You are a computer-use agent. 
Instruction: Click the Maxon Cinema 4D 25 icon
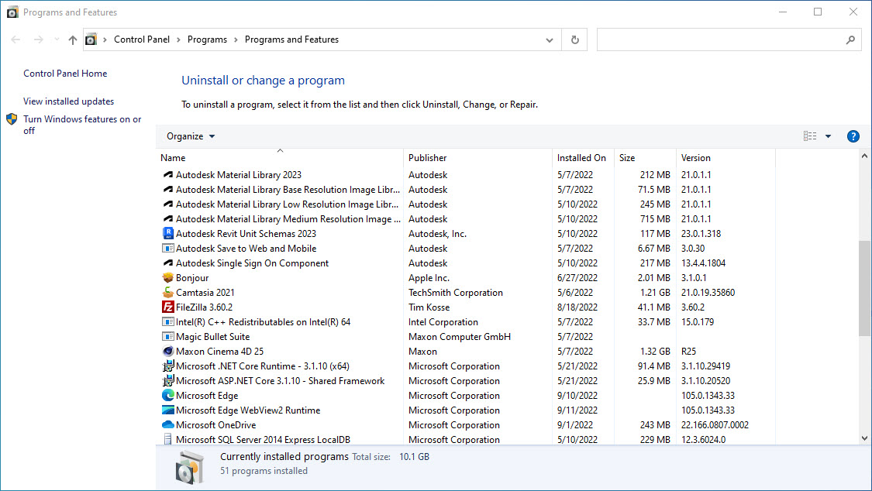167,351
